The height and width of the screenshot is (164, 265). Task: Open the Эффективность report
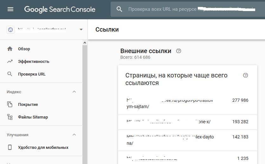(34, 62)
